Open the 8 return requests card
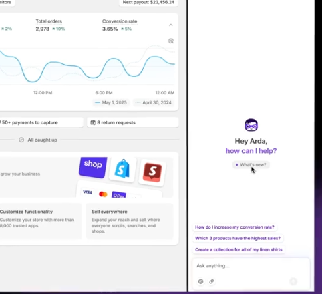The width and height of the screenshot is (322, 294). tap(132, 122)
